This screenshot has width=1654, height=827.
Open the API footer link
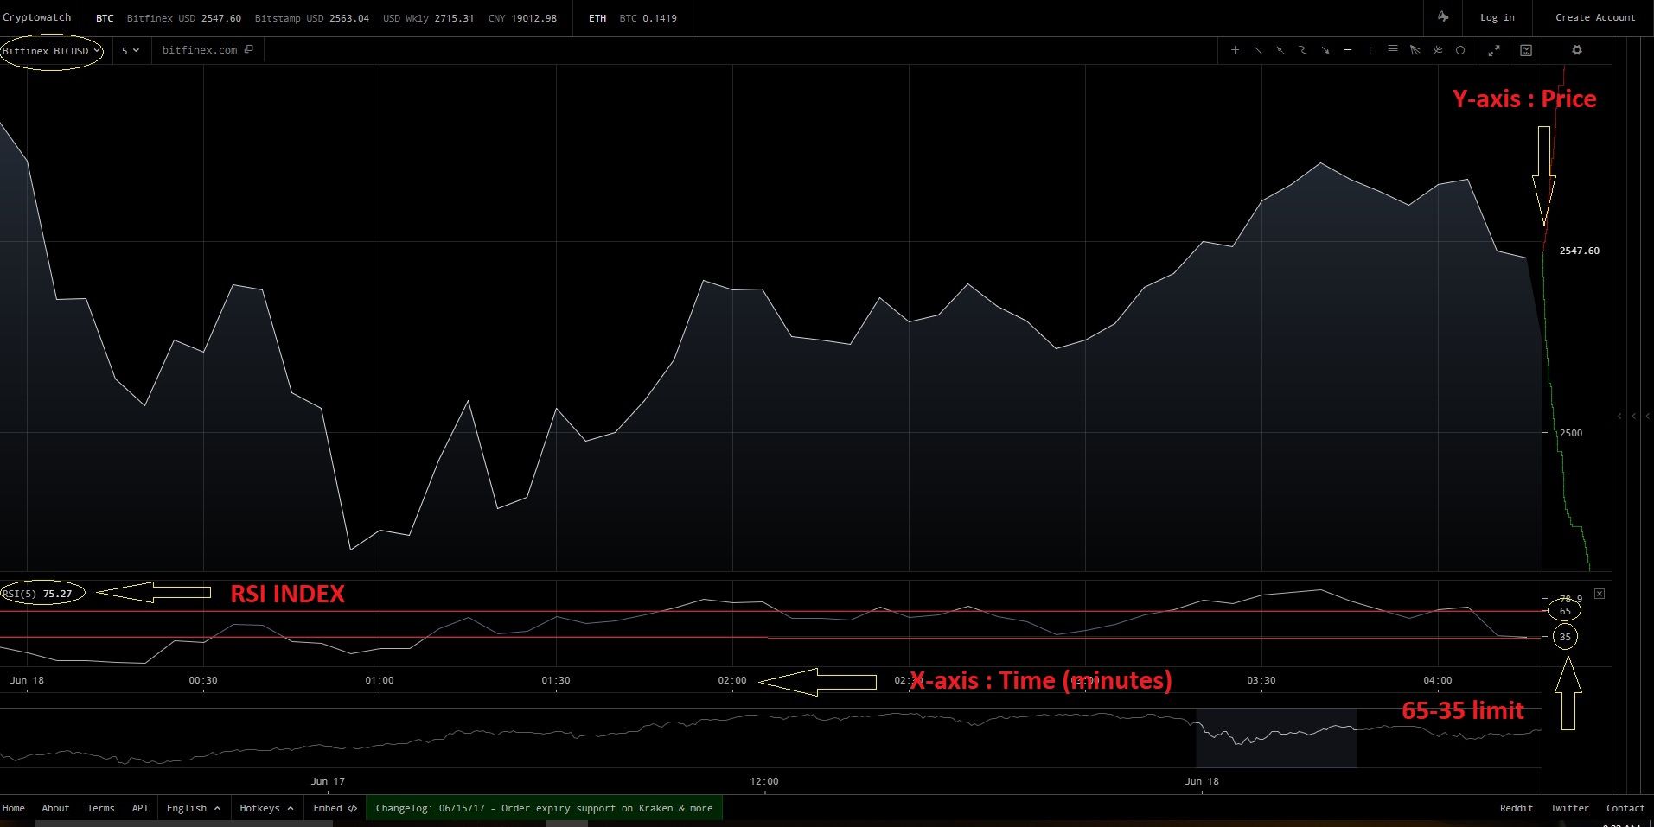pos(140,808)
